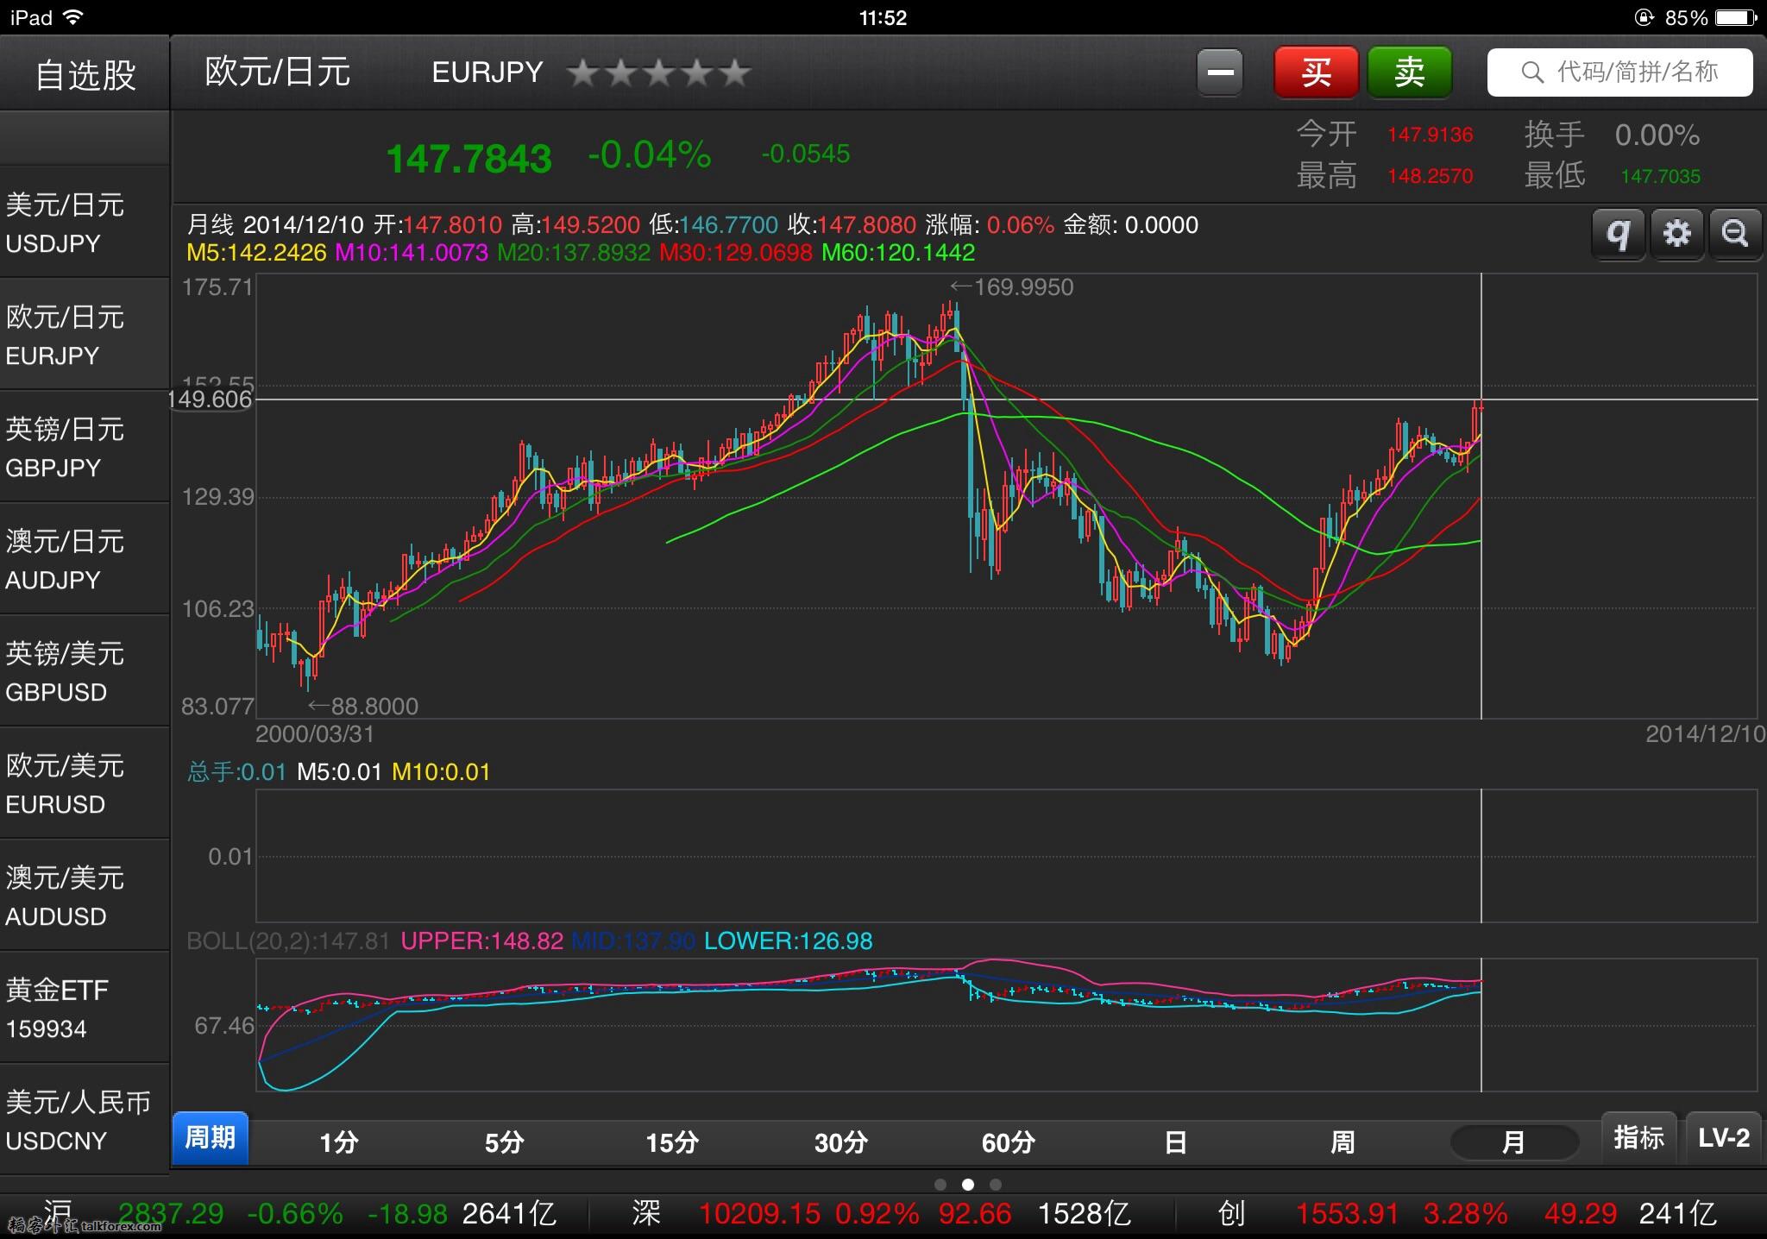Tap the current price 147.7843

(468, 159)
